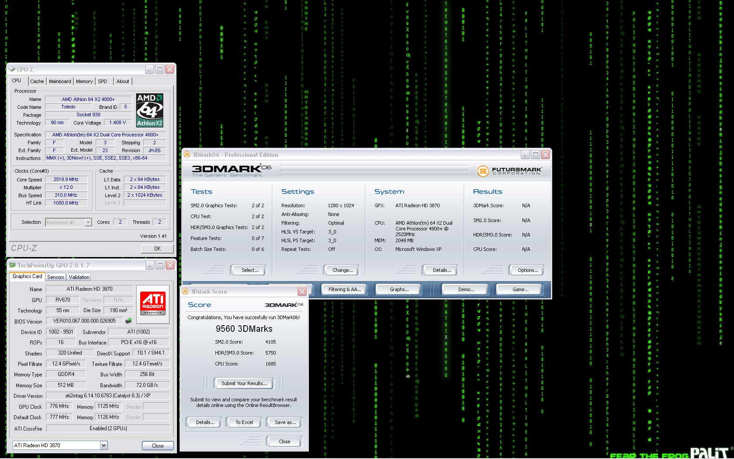The height and width of the screenshot is (459, 734).
Task: Click Save as... in Score dialog
Action: 285,422
